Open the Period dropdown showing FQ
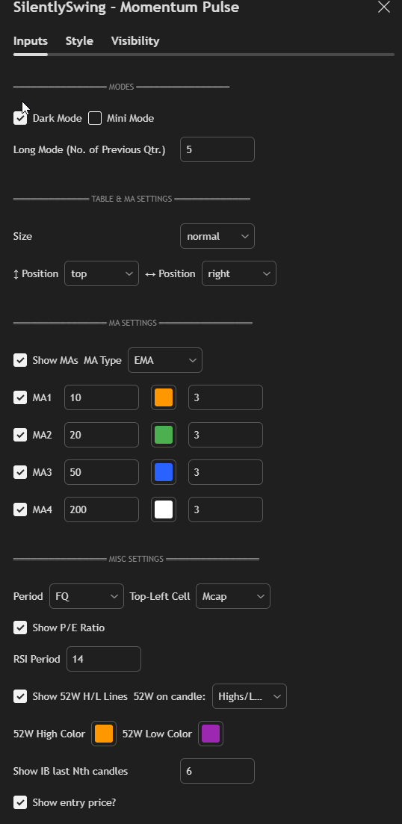This screenshot has width=402, height=824. [x=87, y=596]
